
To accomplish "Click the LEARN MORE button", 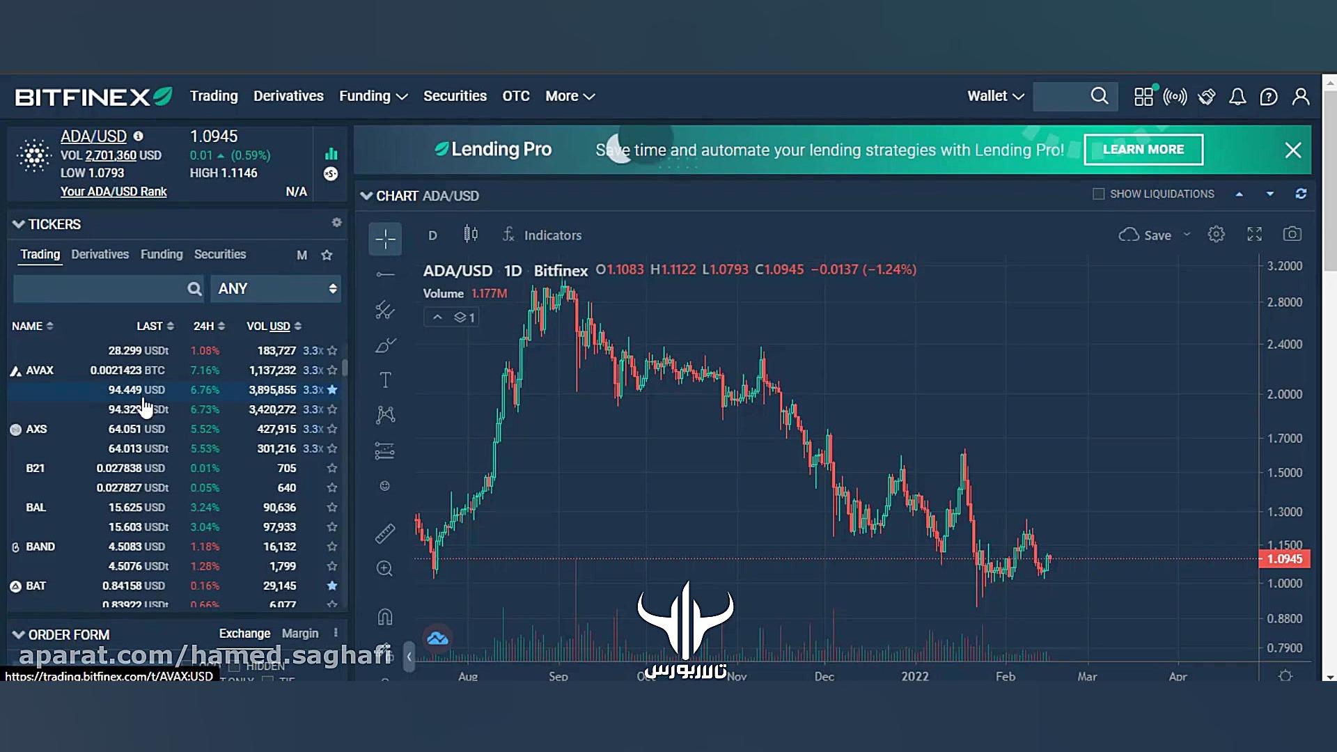I will pos(1143,149).
